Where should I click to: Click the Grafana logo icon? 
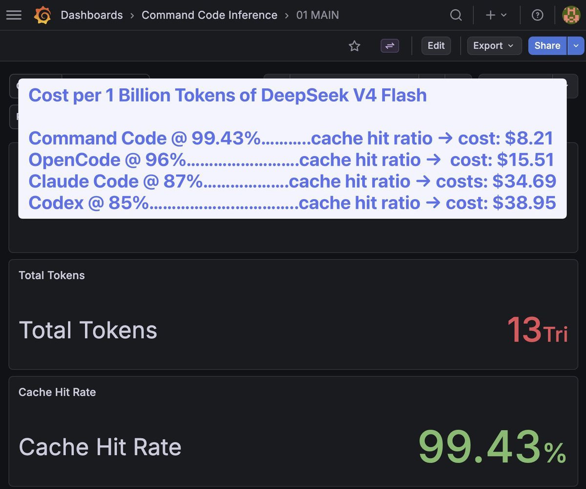point(42,16)
